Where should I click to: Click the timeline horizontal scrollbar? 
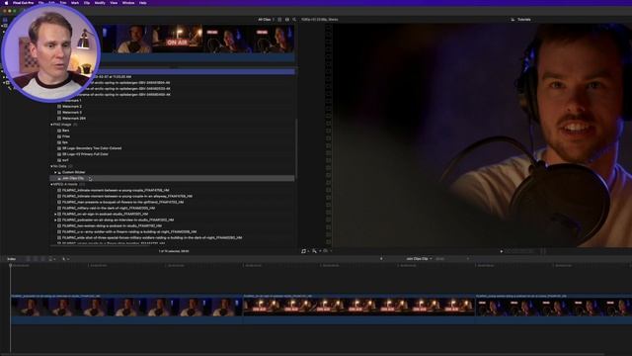point(302,354)
